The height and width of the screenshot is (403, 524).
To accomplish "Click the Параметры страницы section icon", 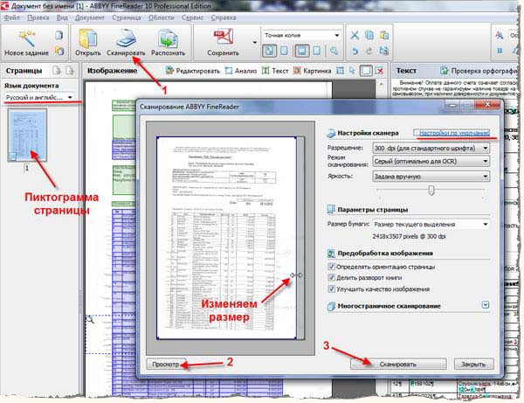I will tap(331, 209).
